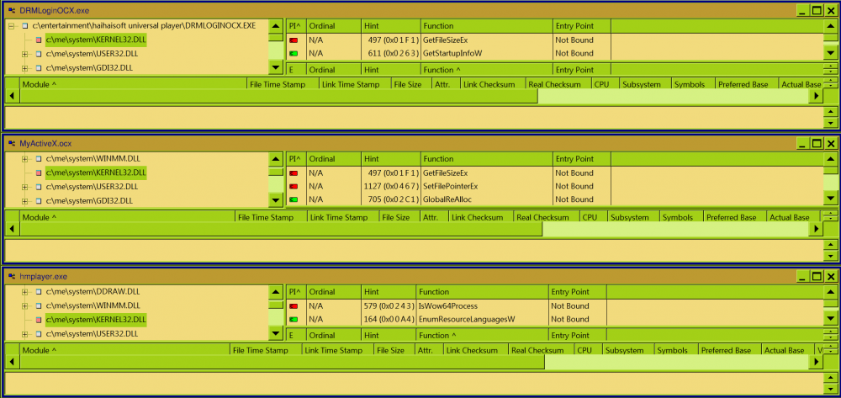This screenshot has height=398, width=841.
Task: Minimize the hmplayer.exe window
Action: coord(802,276)
